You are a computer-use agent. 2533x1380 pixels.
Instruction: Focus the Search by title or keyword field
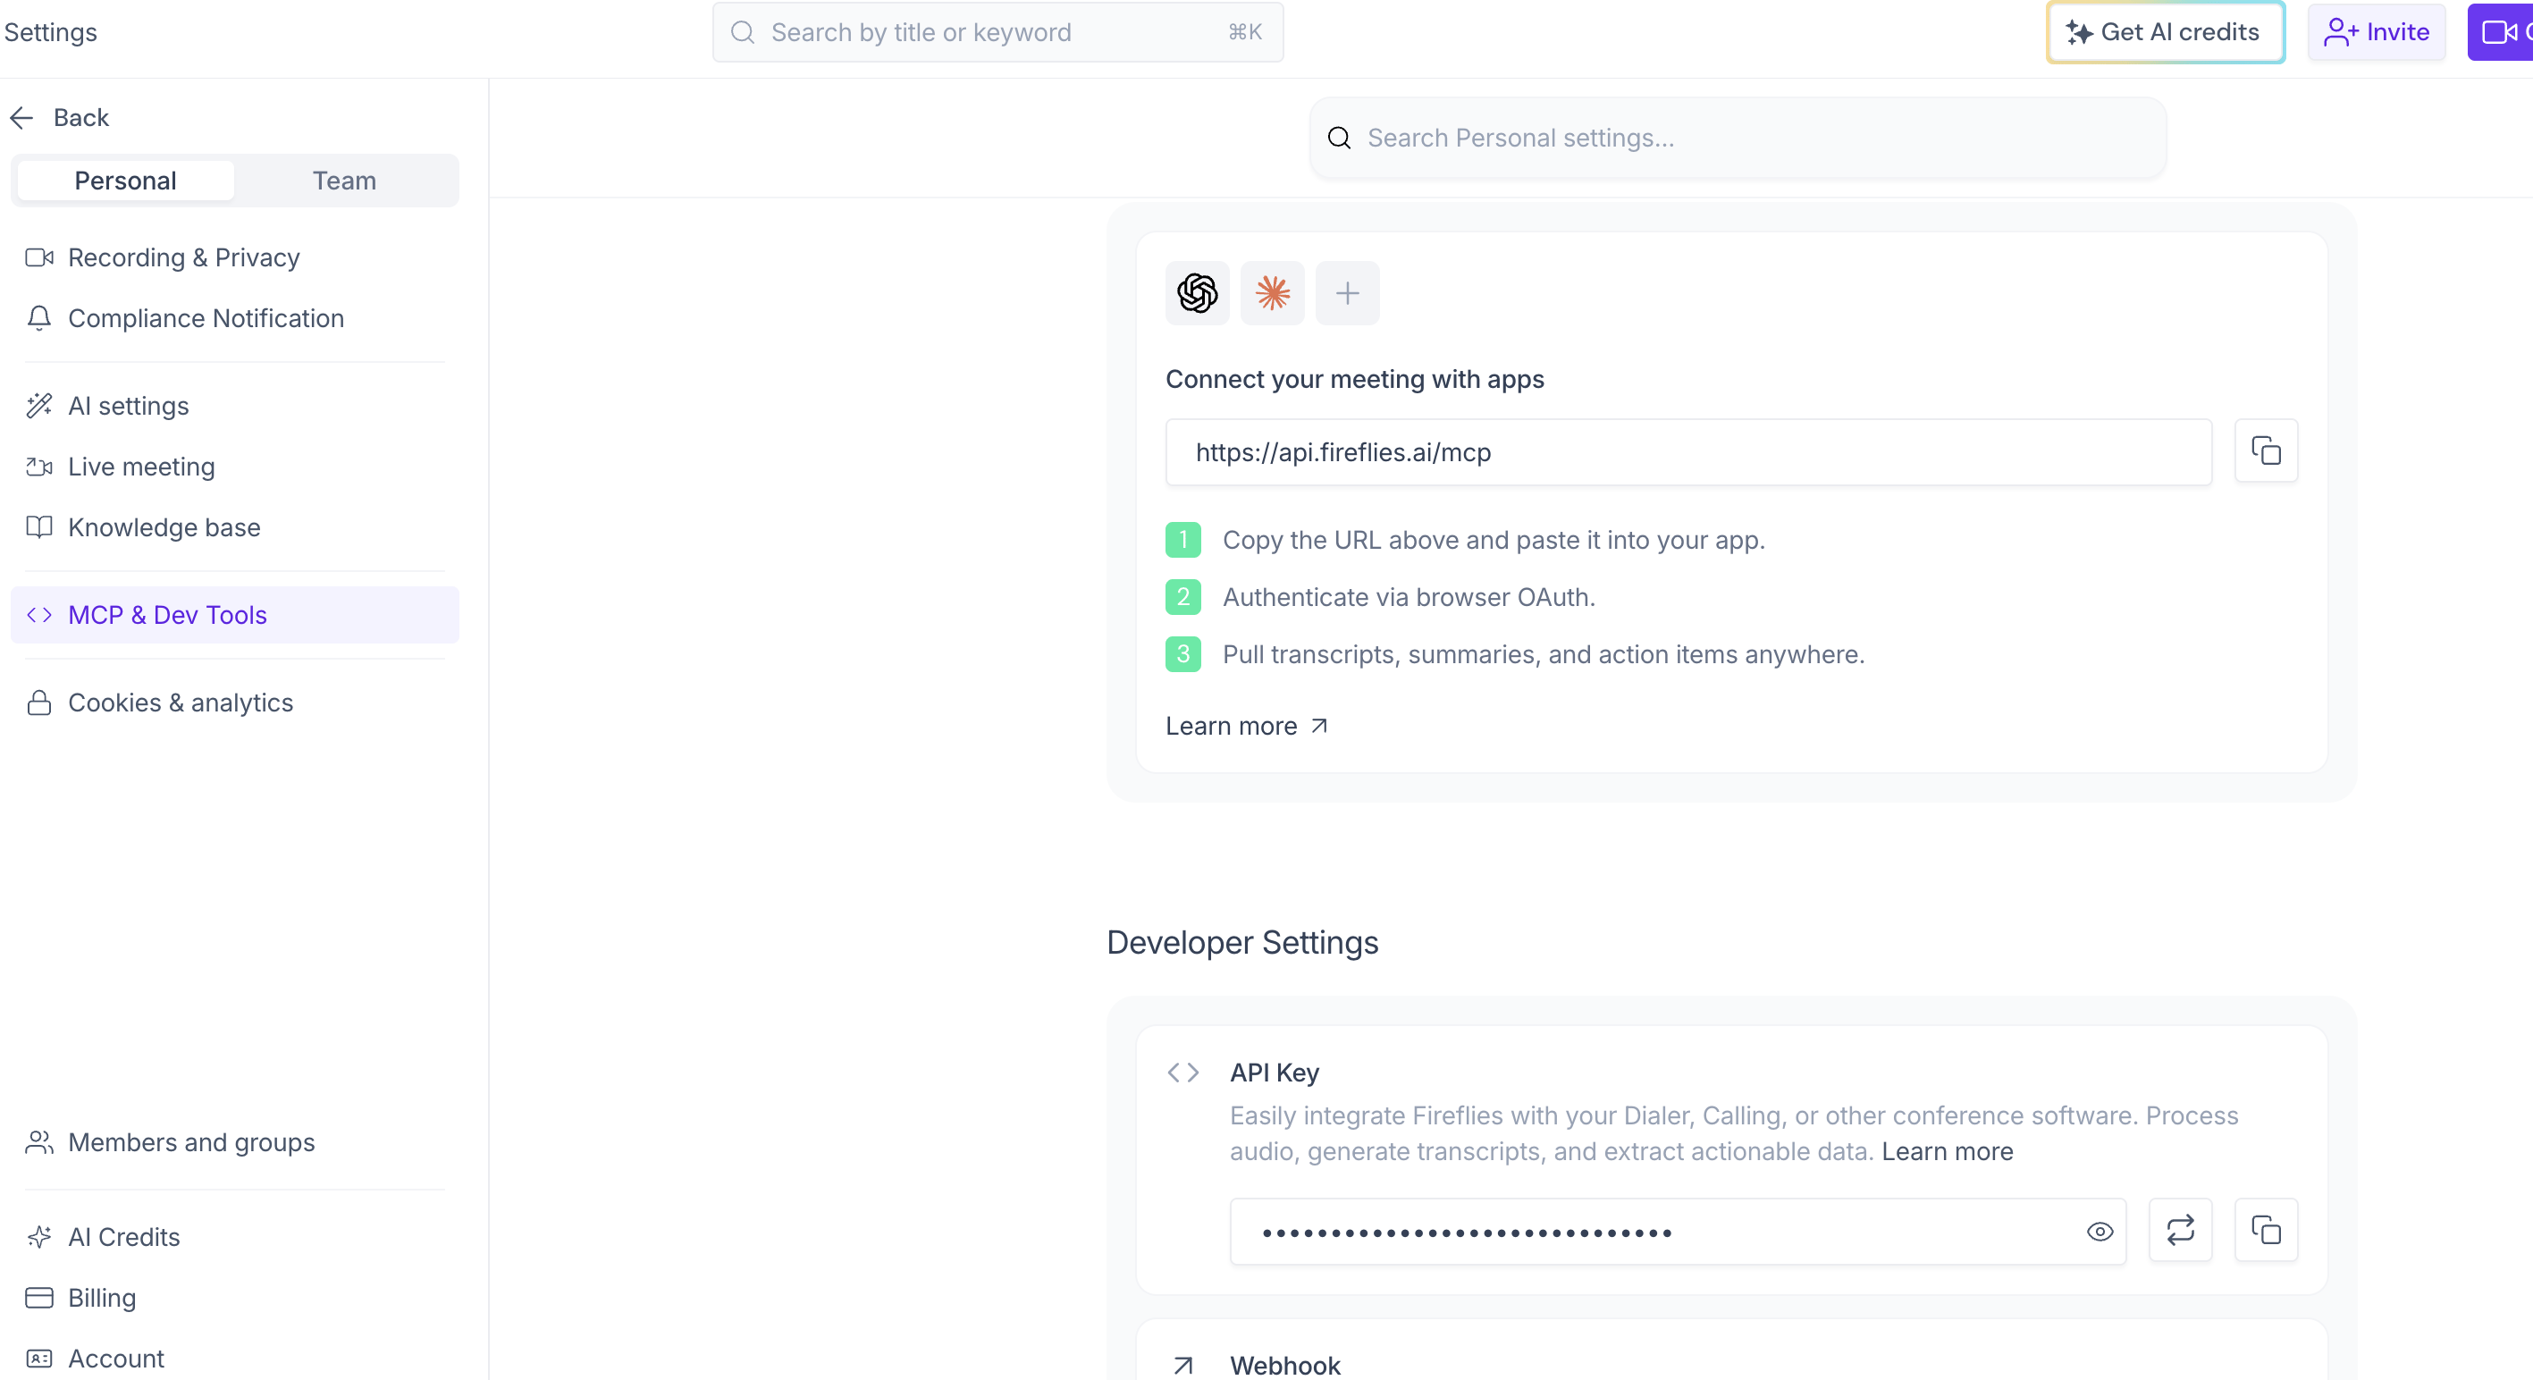point(997,32)
